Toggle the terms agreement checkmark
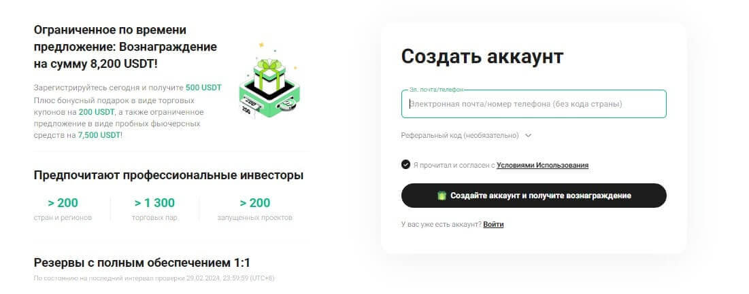The width and height of the screenshot is (749, 294). click(405, 165)
